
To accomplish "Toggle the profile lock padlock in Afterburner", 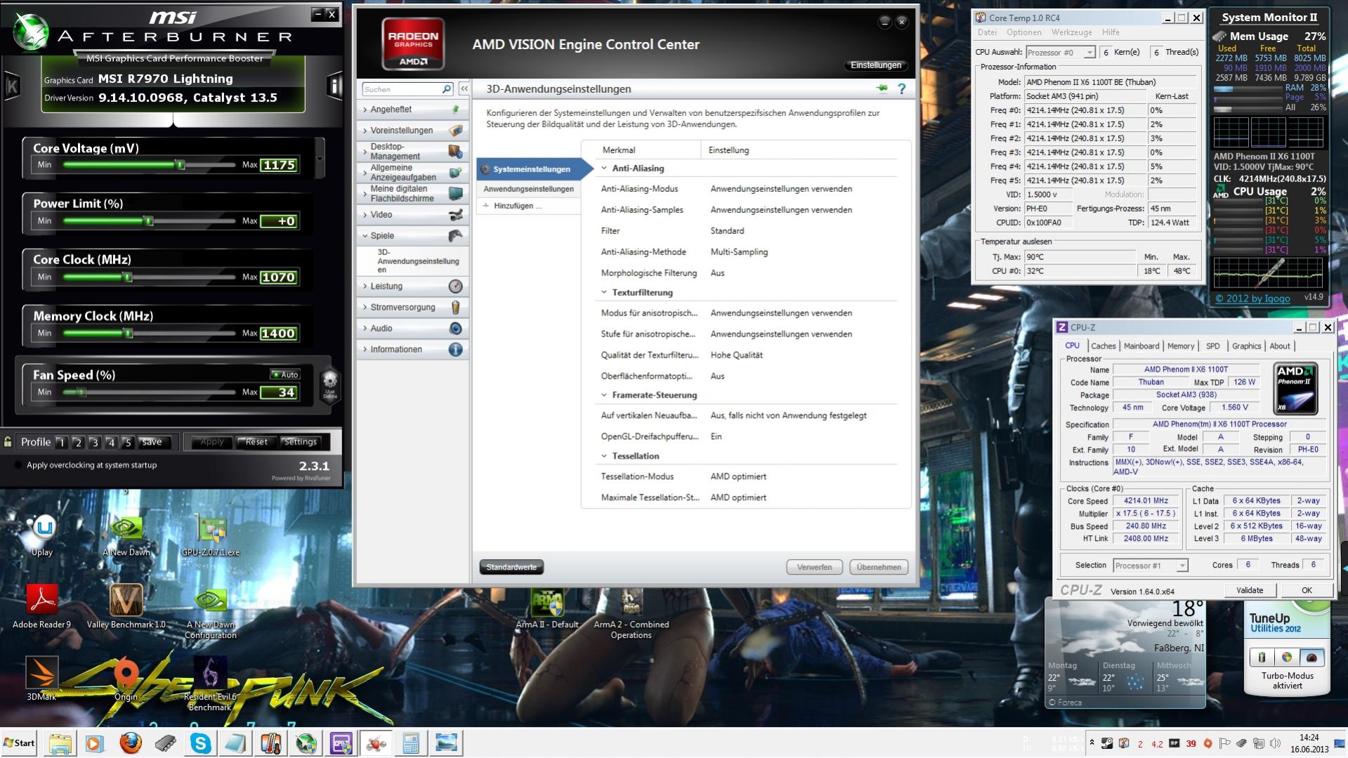I will (8, 442).
